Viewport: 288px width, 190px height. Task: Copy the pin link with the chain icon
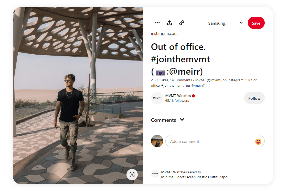point(182,23)
